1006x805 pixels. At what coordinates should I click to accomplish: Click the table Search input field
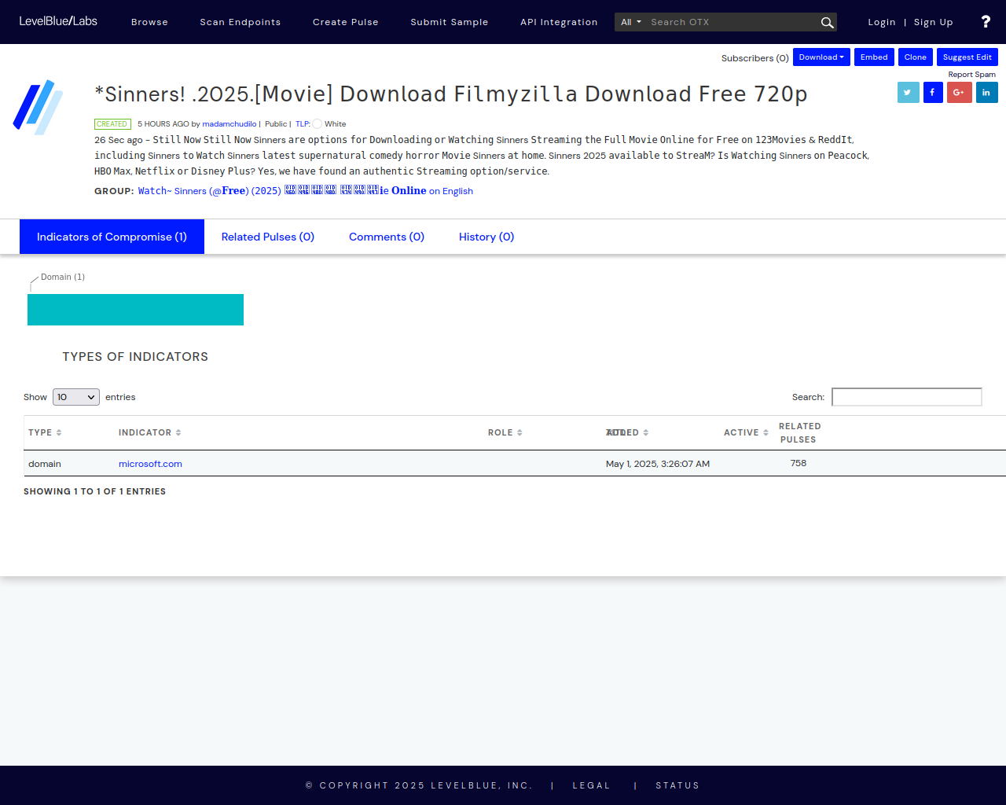906,397
